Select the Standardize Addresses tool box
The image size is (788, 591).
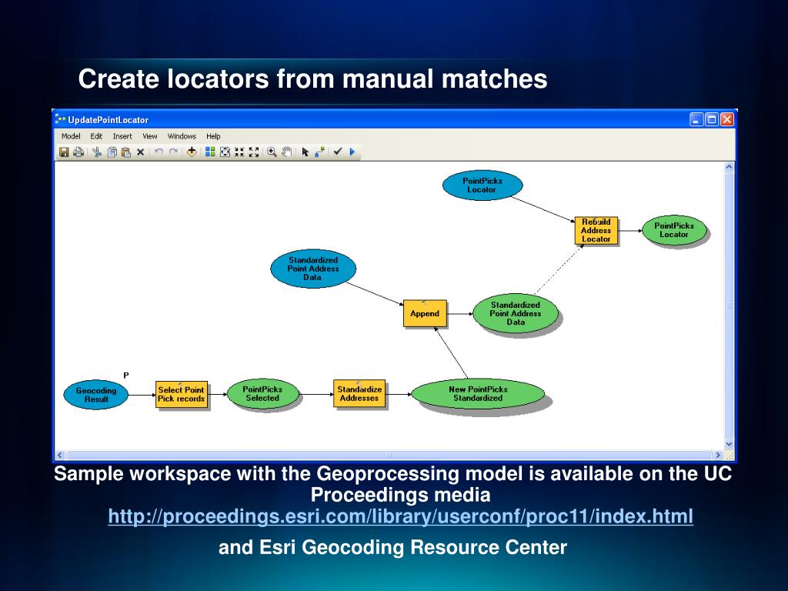click(x=359, y=393)
